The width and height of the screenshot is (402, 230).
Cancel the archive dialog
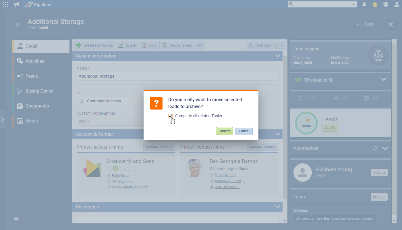[x=244, y=131]
